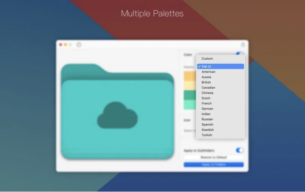Pick the orange color swatch

click(189, 76)
